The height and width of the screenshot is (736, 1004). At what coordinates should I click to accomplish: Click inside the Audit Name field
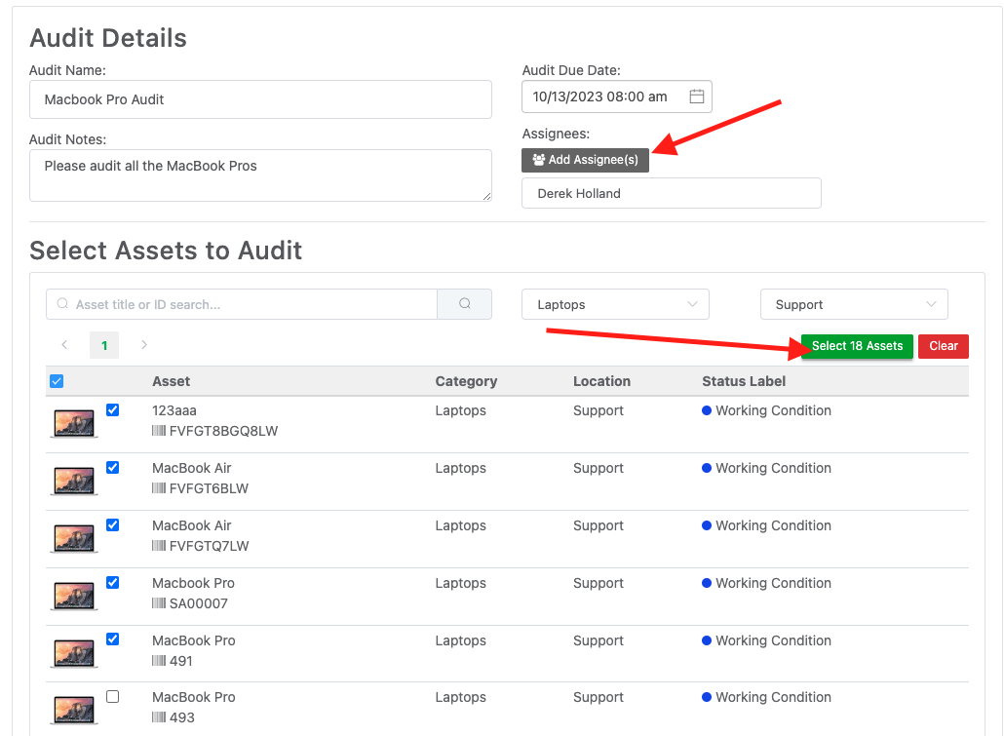tap(260, 99)
